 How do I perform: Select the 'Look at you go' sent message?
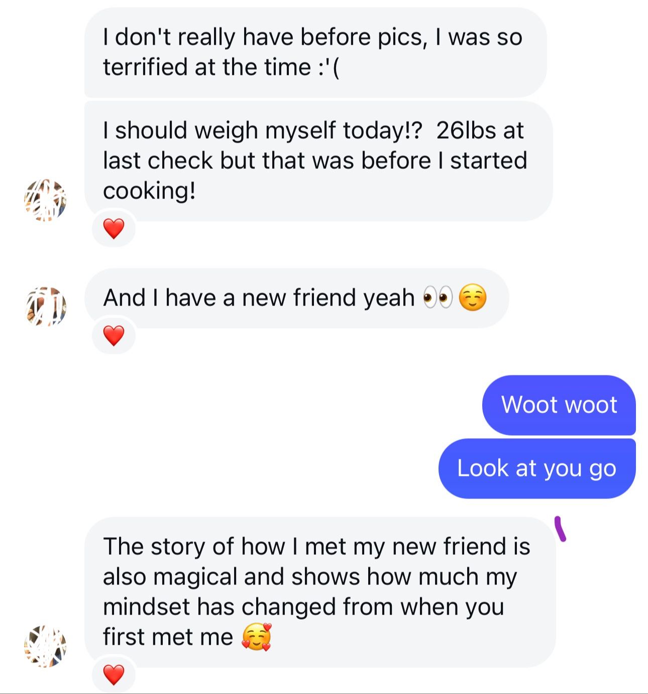pos(536,468)
